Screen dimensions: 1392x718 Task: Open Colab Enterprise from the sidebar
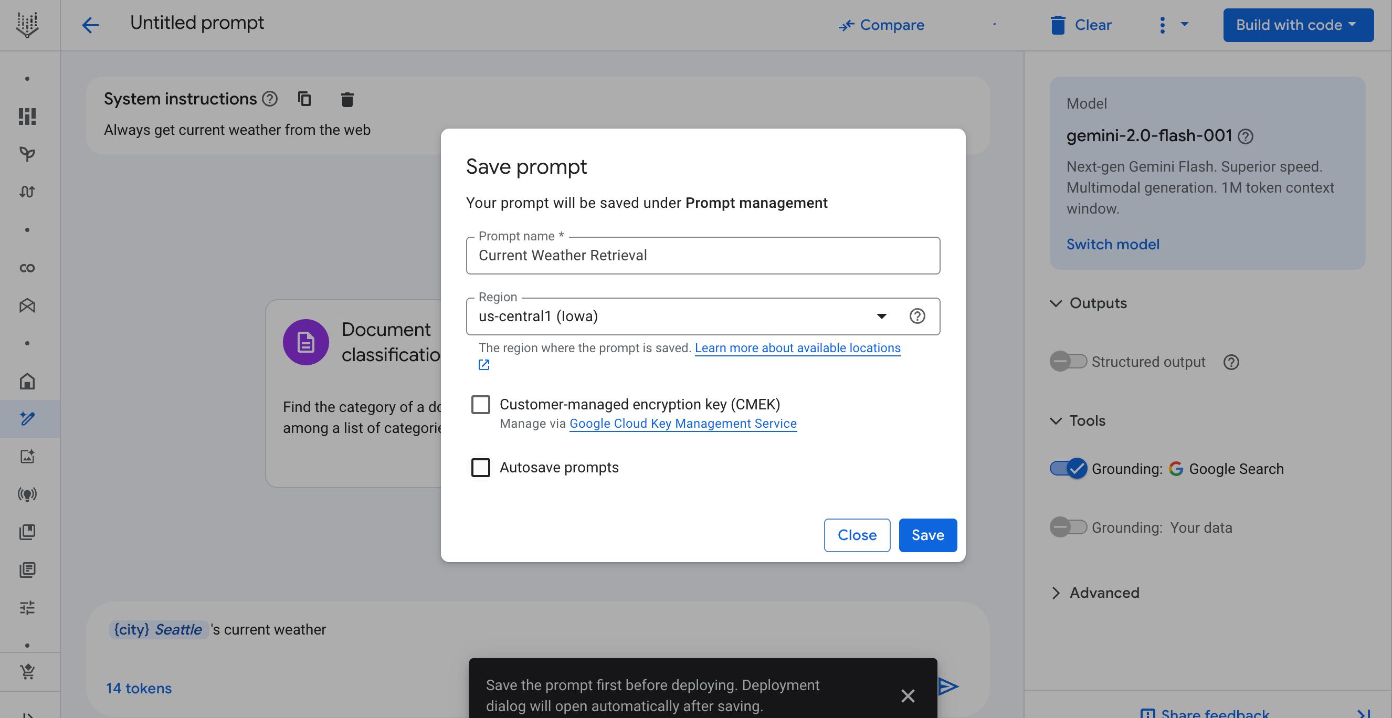coord(27,268)
